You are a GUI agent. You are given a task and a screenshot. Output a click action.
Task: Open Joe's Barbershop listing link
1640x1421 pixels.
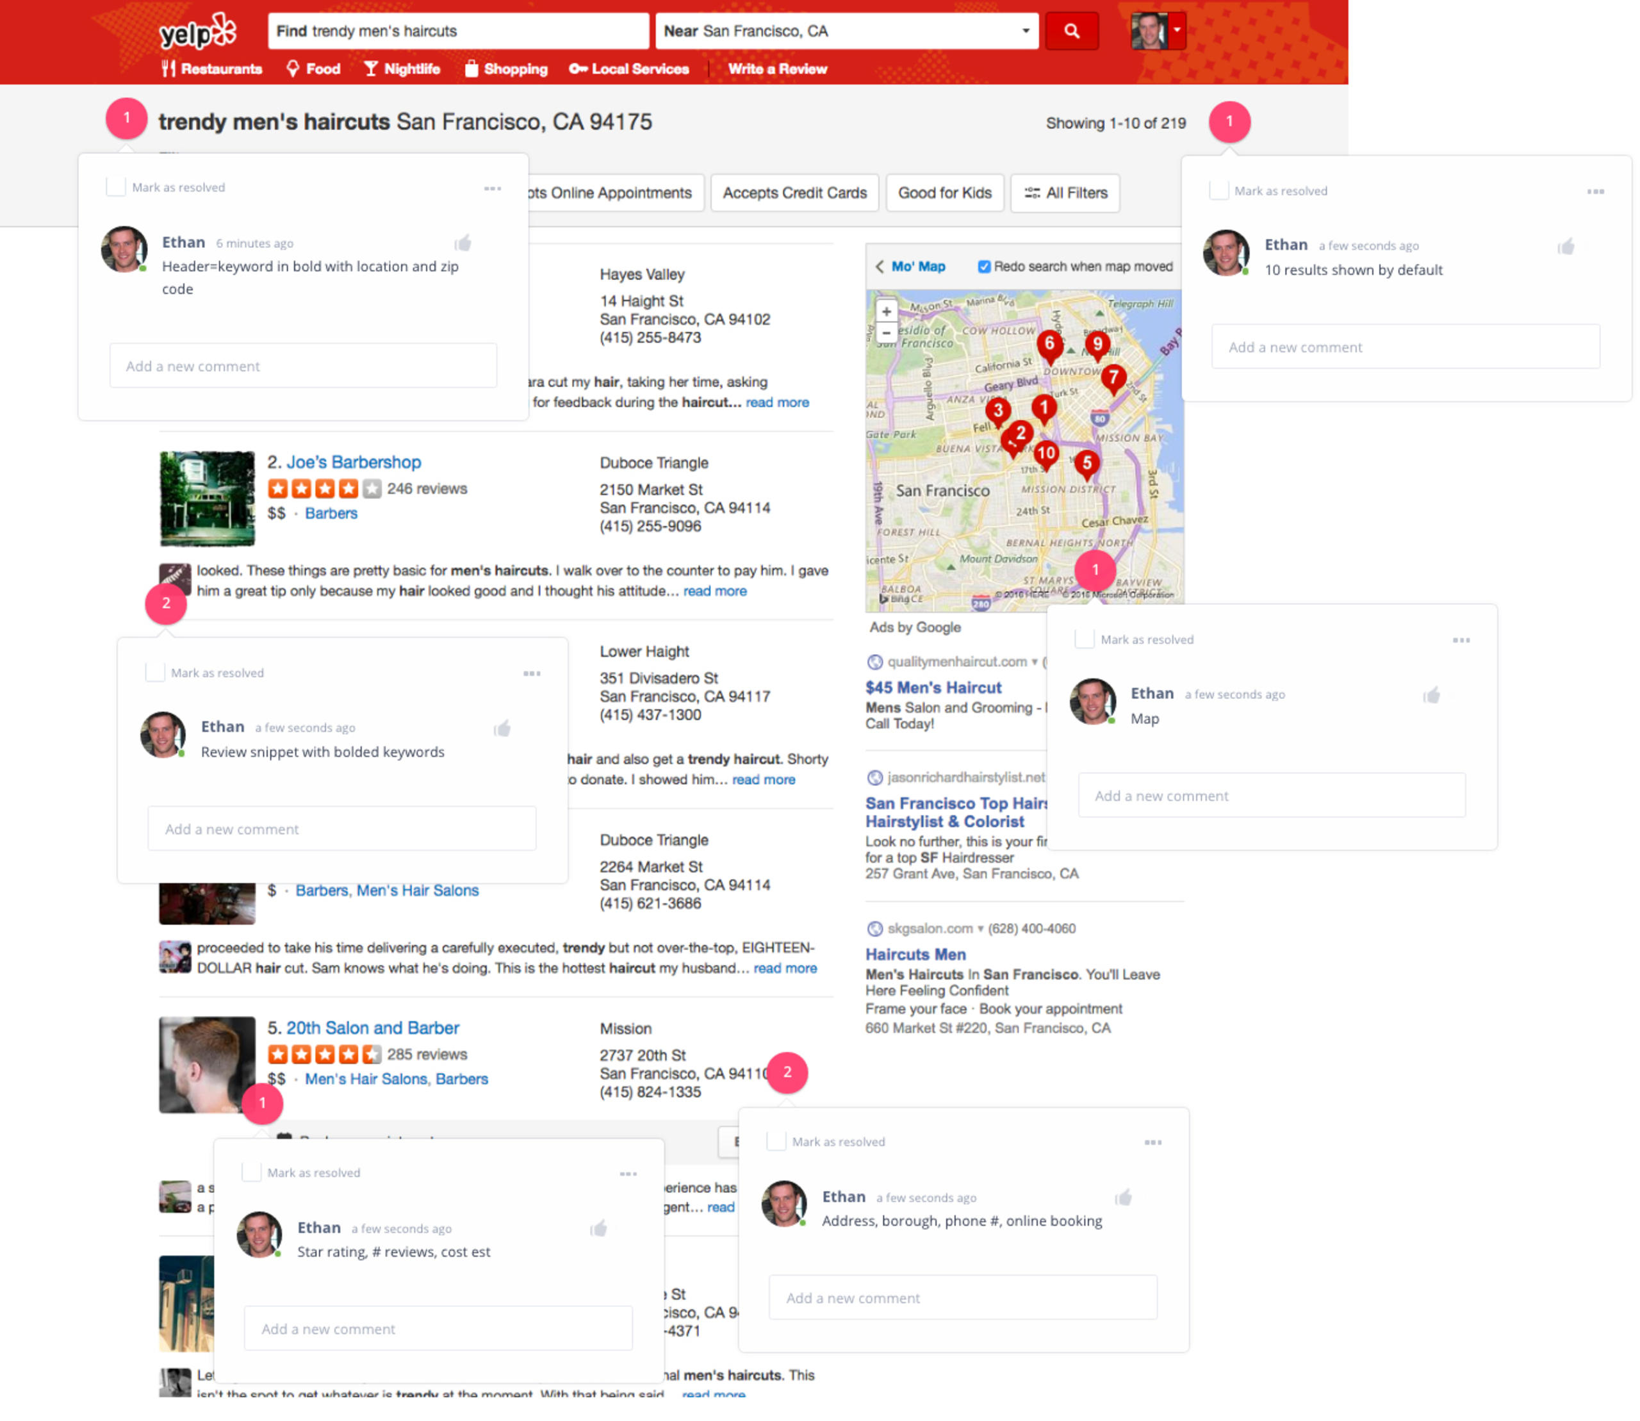[x=353, y=463]
